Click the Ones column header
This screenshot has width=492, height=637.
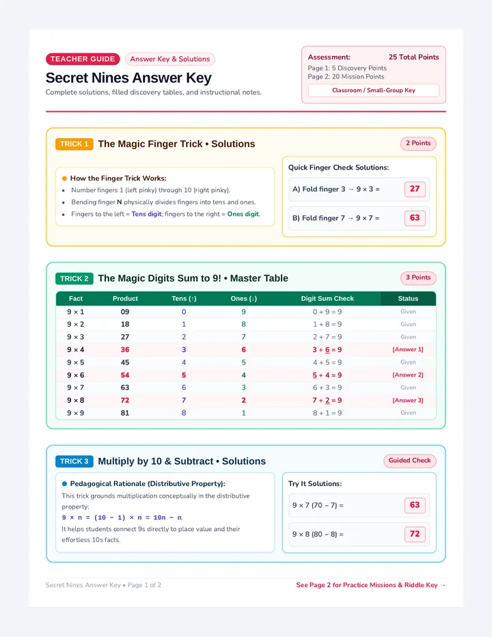click(243, 299)
